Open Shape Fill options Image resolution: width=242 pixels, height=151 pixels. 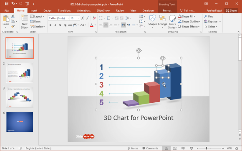[187, 16]
